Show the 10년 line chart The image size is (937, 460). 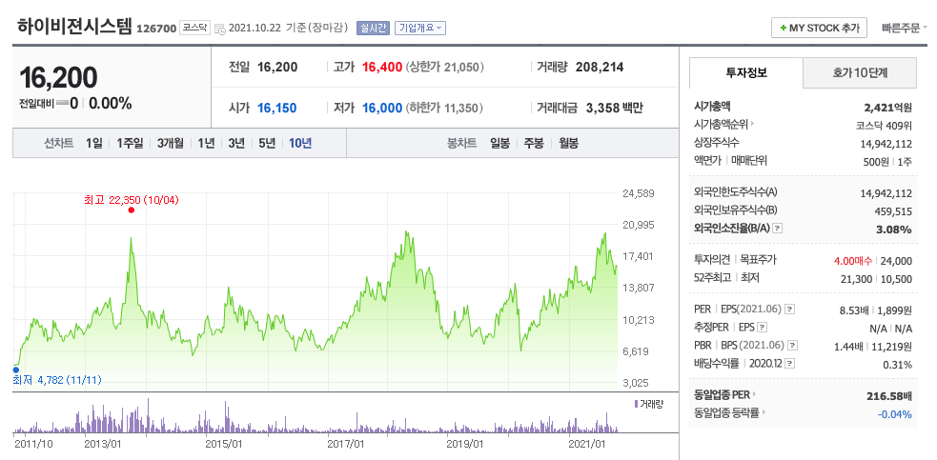[300, 144]
